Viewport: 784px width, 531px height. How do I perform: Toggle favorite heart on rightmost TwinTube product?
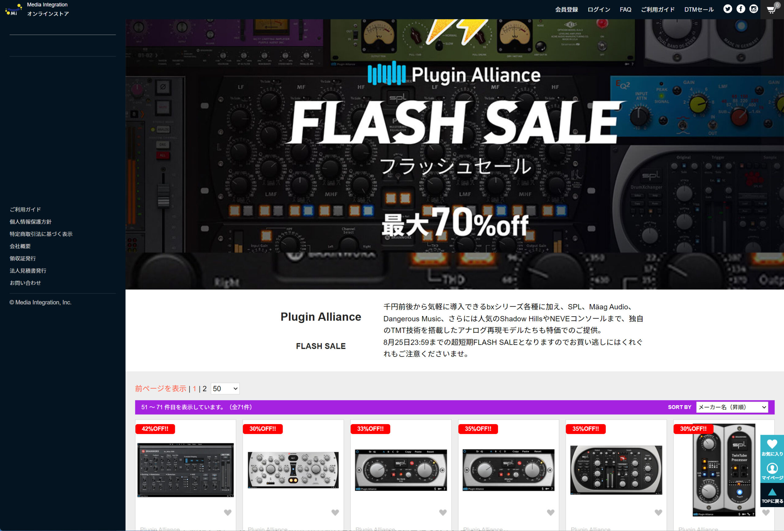(x=766, y=512)
